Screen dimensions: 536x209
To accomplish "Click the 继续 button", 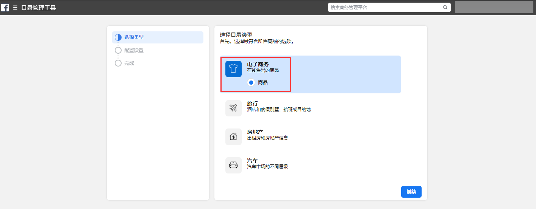I will click(411, 192).
